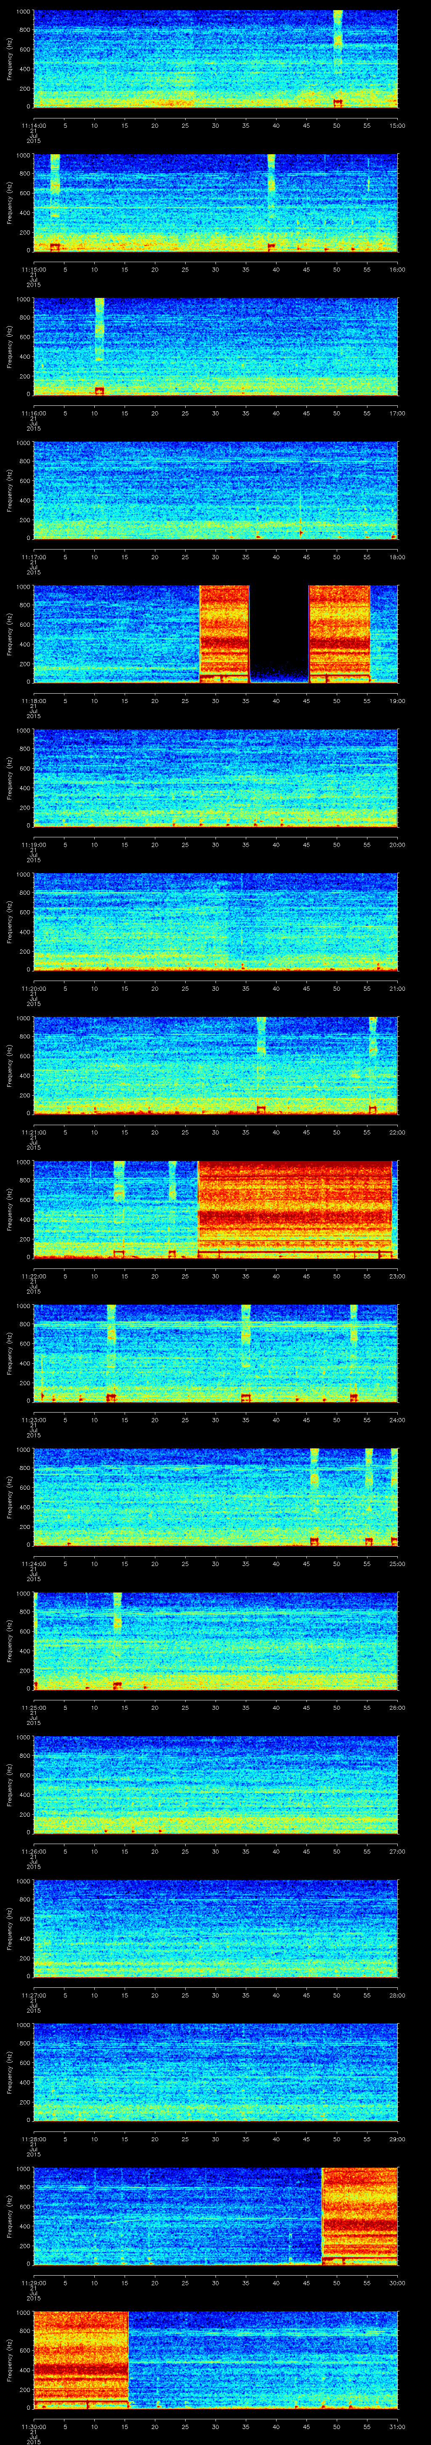Screen dimensions: 431x2445
Task: Click the '11:18:00' start time label
Action: pyautogui.click(x=34, y=700)
